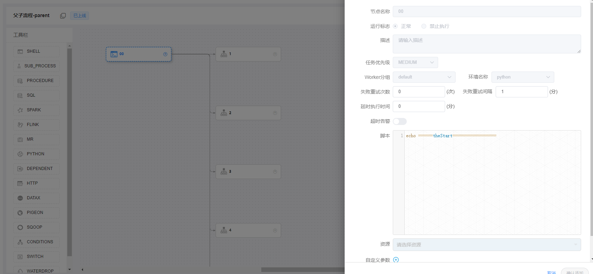Select sub-process node 1 on canvas

click(x=248, y=54)
